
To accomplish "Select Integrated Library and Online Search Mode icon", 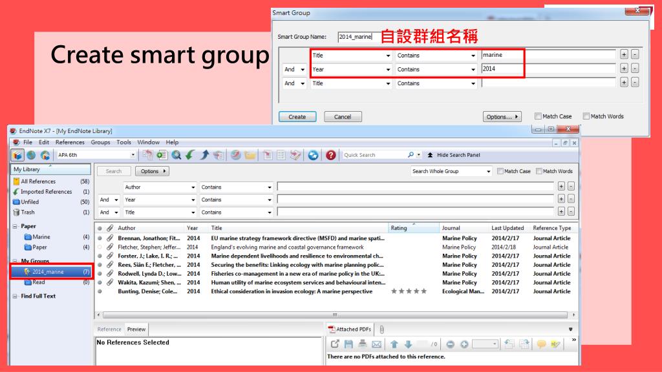I will point(45,155).
